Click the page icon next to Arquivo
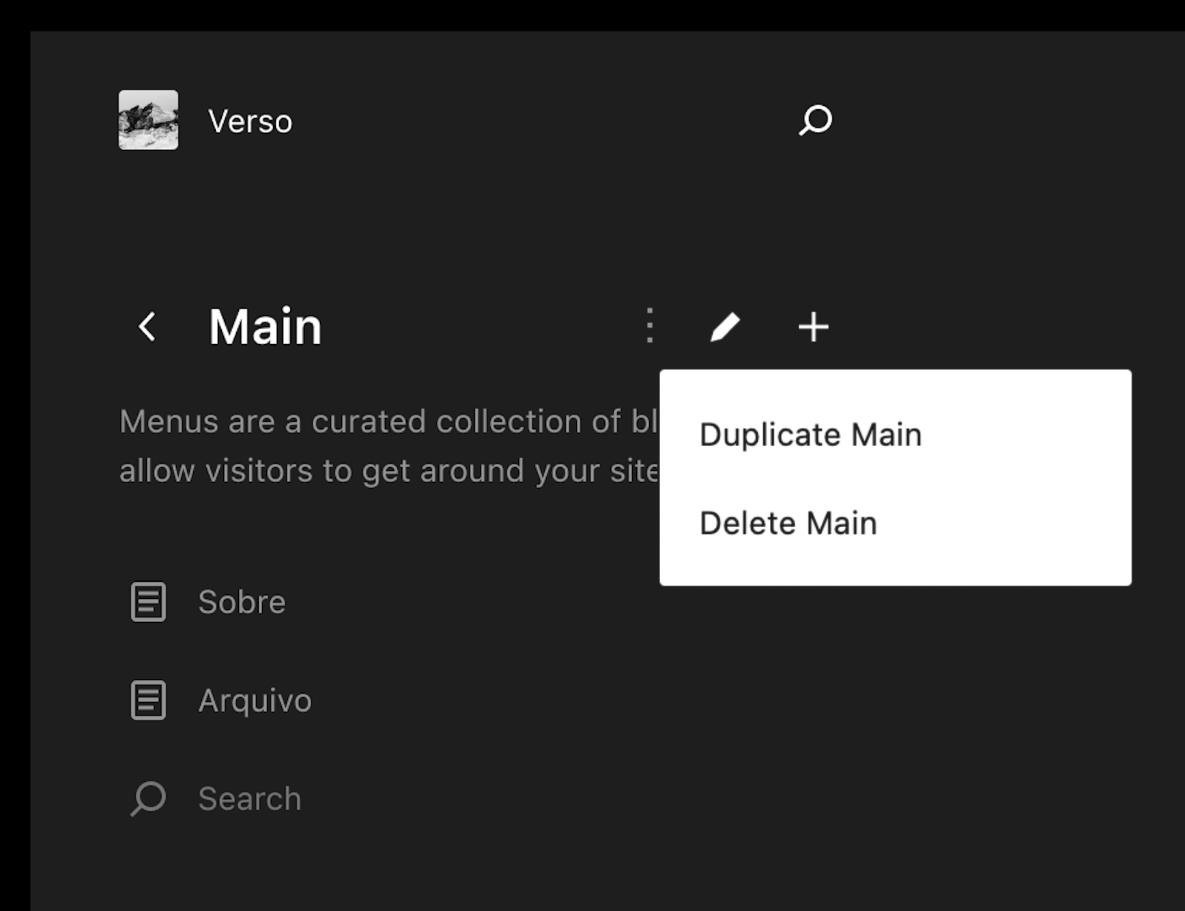1185x911 pixels. click(147, 700)
